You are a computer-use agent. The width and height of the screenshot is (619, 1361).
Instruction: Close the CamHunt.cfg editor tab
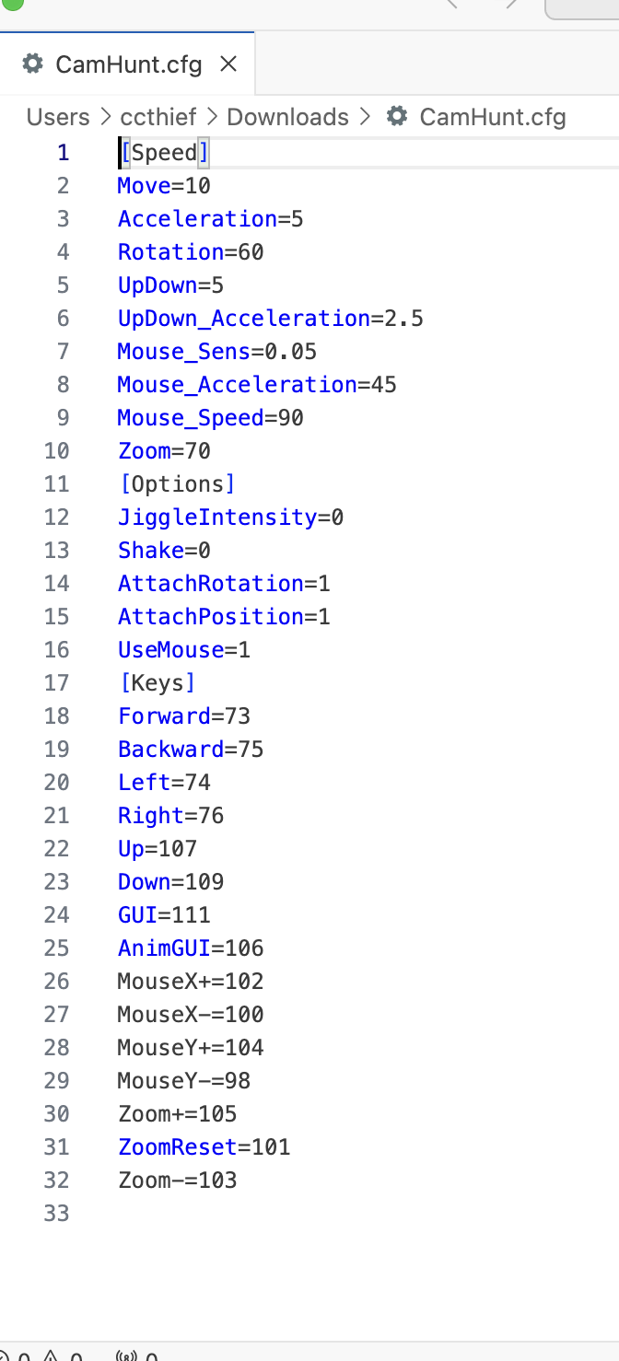pyautogui.click(x=228, y=64)
